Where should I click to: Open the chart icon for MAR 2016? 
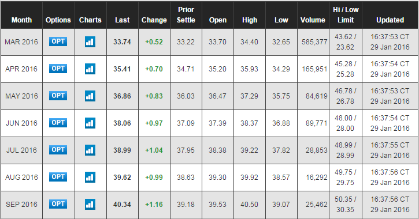[x=90, y=42]
